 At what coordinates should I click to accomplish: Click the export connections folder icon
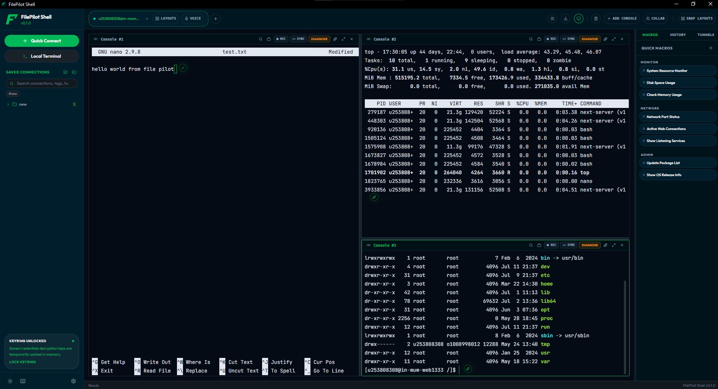(74, 72)
